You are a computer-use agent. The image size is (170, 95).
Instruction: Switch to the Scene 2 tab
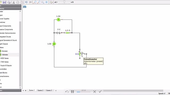pos(40,90)
